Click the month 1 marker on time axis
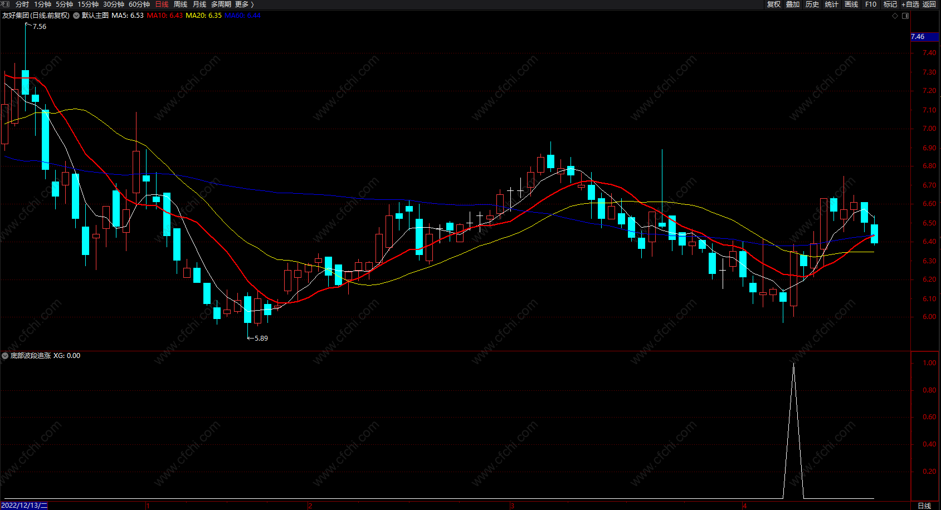Viewport: 941px width, 510px height. (148, 506)
